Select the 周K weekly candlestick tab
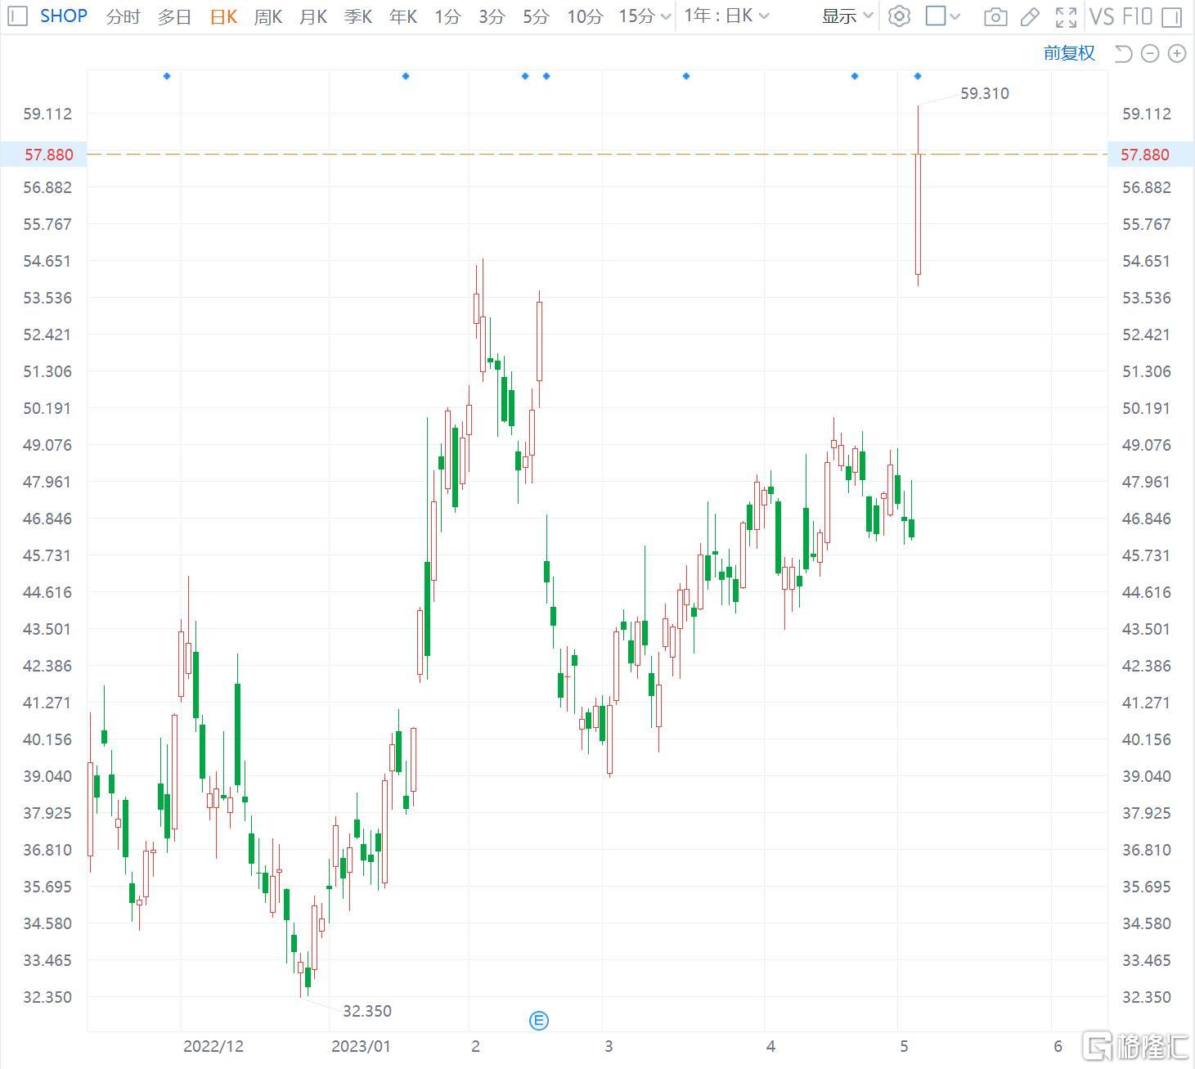This screenshot has width=1195, height=1069. tap(268, 16)
